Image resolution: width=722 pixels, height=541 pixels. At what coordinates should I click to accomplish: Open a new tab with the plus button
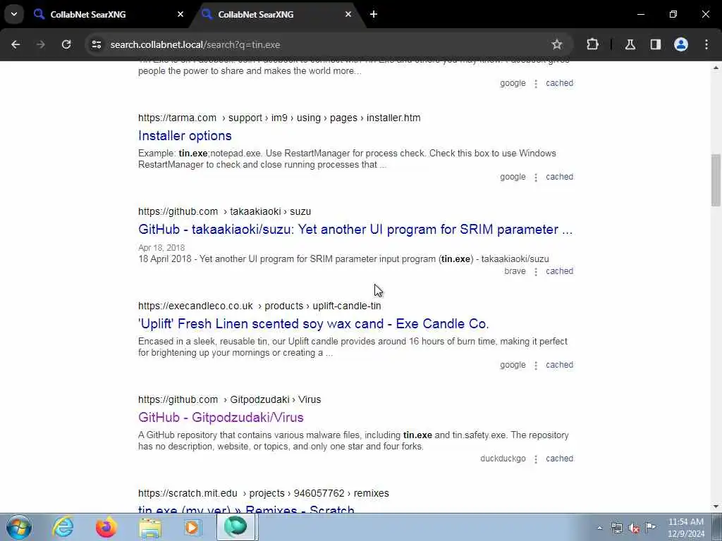tap(374, 14)
